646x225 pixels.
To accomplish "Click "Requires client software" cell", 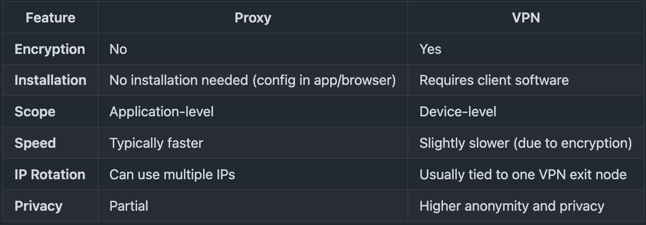I will pyautogui.click(x=494, y=80).
